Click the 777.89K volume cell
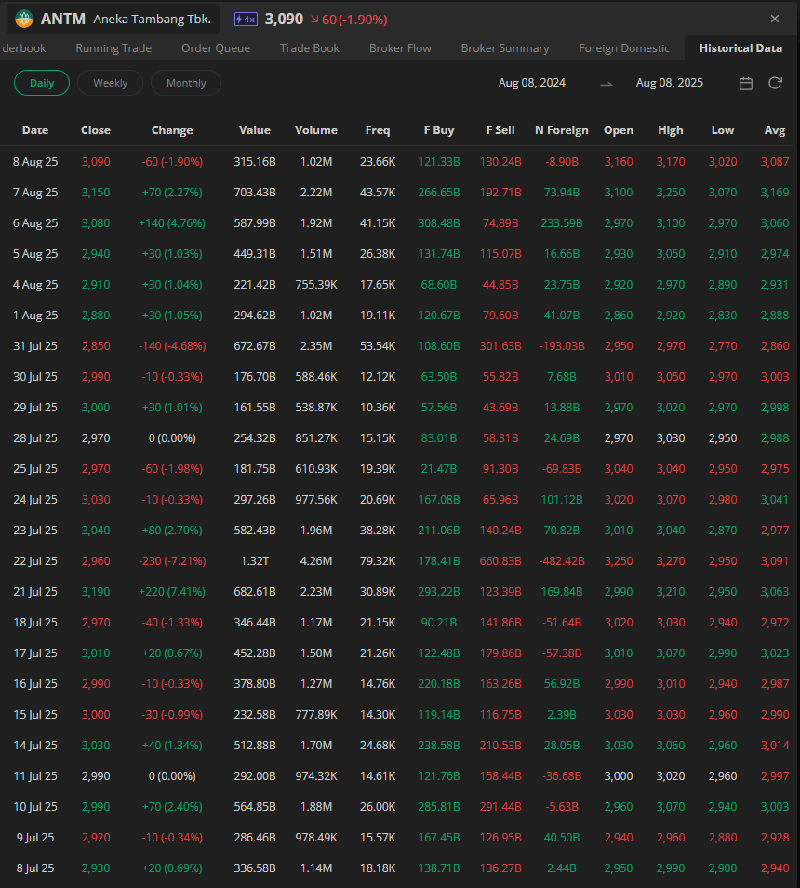800x888 pixels. (x=316, y=715)
